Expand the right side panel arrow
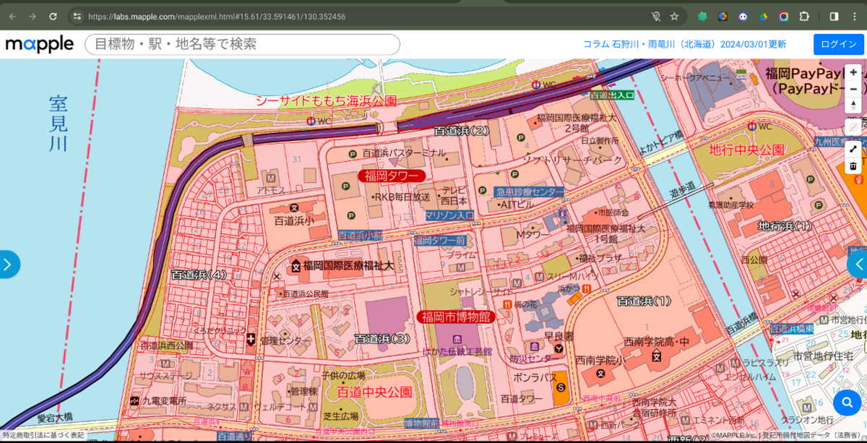 coord(858,264)
